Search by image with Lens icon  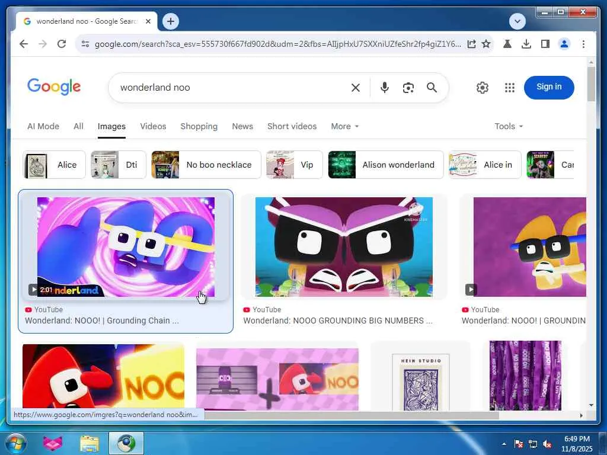coord(408,88)
